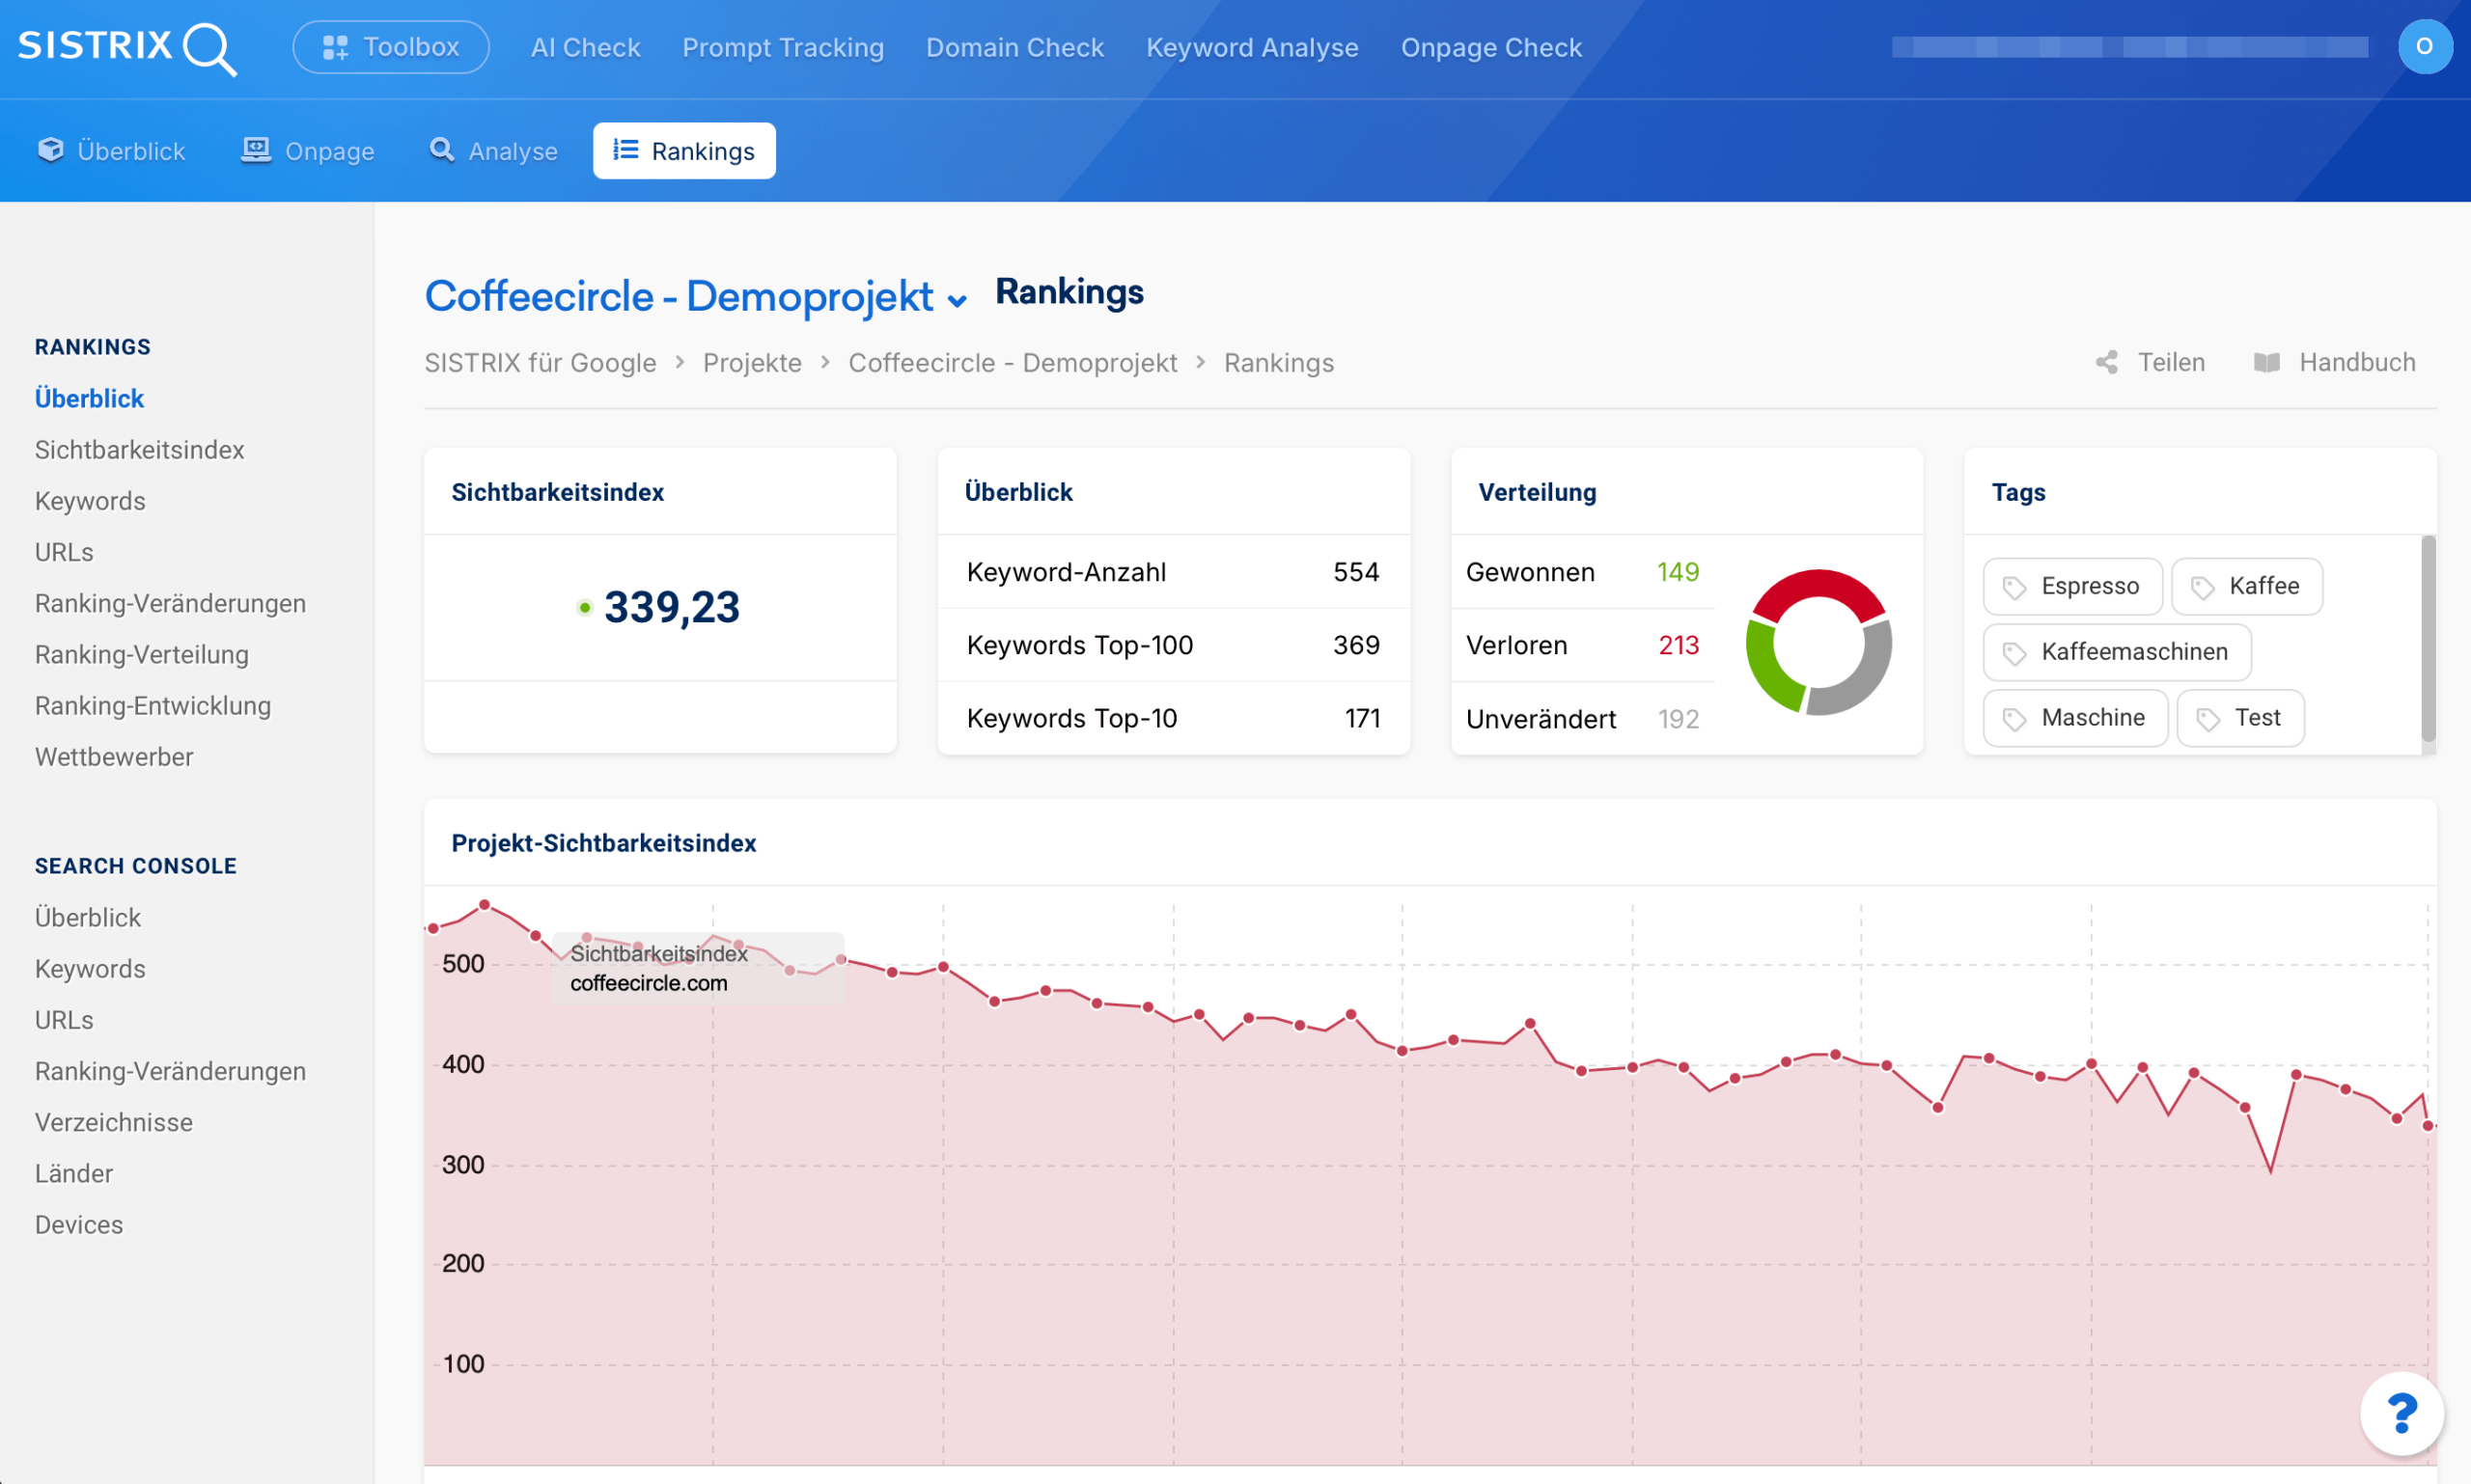
Task: Click the Toolbox grid icon
Action: point(335,47)
